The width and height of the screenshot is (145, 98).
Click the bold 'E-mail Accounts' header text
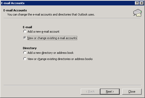[15, 10]
